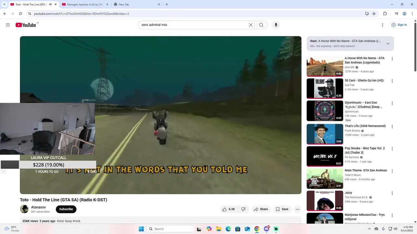The height and width of the screenshot is (234, 417).
Task: Click the address bar URL
Action: [x=81, y=14]
